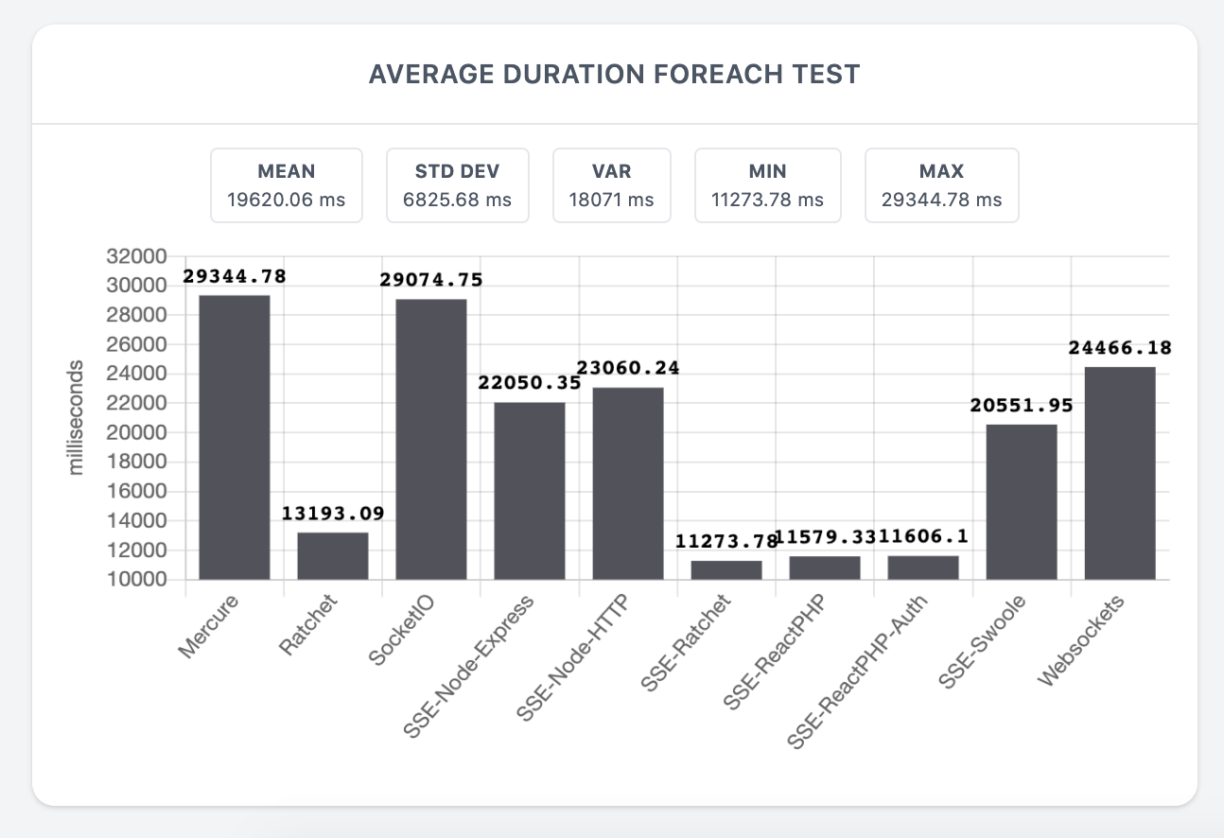Click the MAX statistic box
The width and height of the screenshot is (1224, 838).
941,185
